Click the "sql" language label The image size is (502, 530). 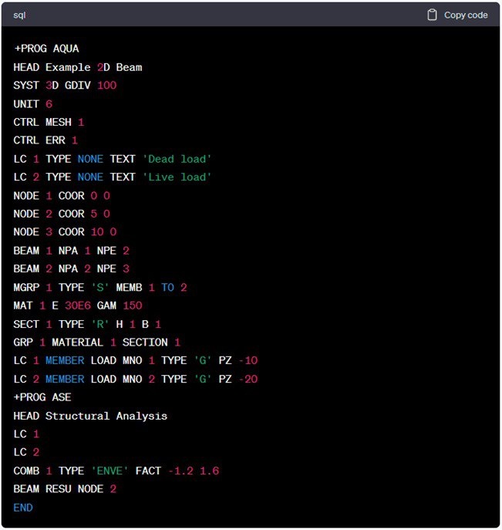[19, 15]
